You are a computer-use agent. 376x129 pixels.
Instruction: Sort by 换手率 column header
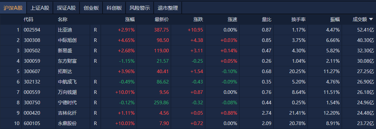(x=299, y=20)
